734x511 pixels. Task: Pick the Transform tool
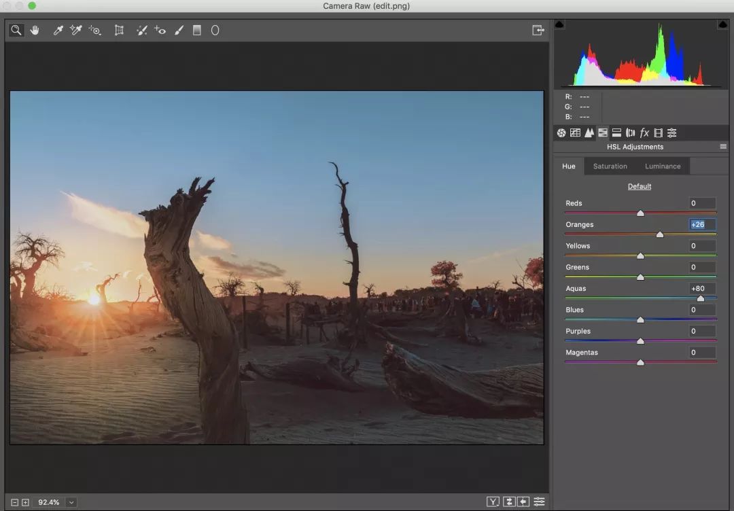click(119, 30)
